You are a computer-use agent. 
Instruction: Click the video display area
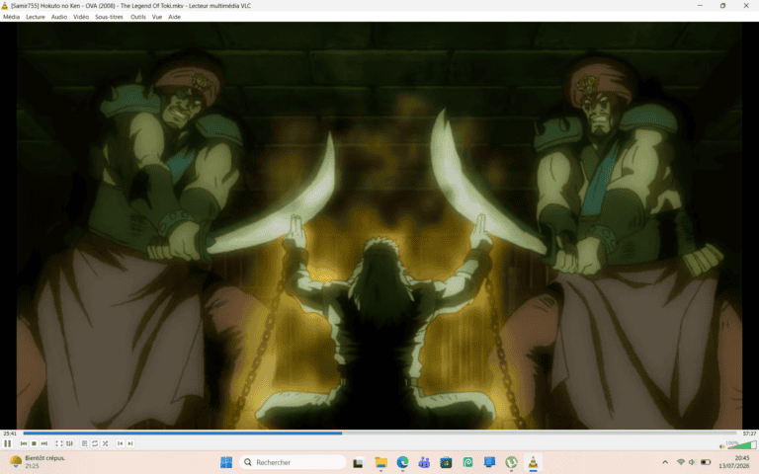(379, 225)
